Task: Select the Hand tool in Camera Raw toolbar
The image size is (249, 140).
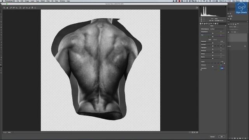Action: [x=7, y=8]
